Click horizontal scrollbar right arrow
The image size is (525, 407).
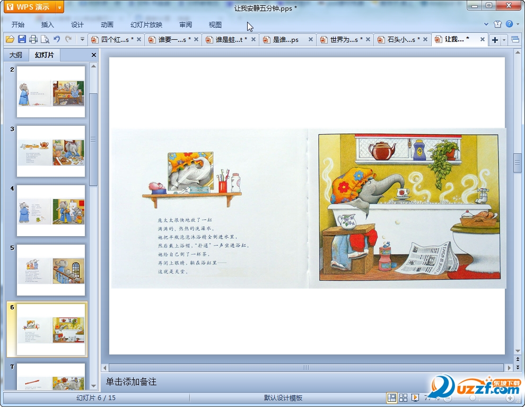509,368
